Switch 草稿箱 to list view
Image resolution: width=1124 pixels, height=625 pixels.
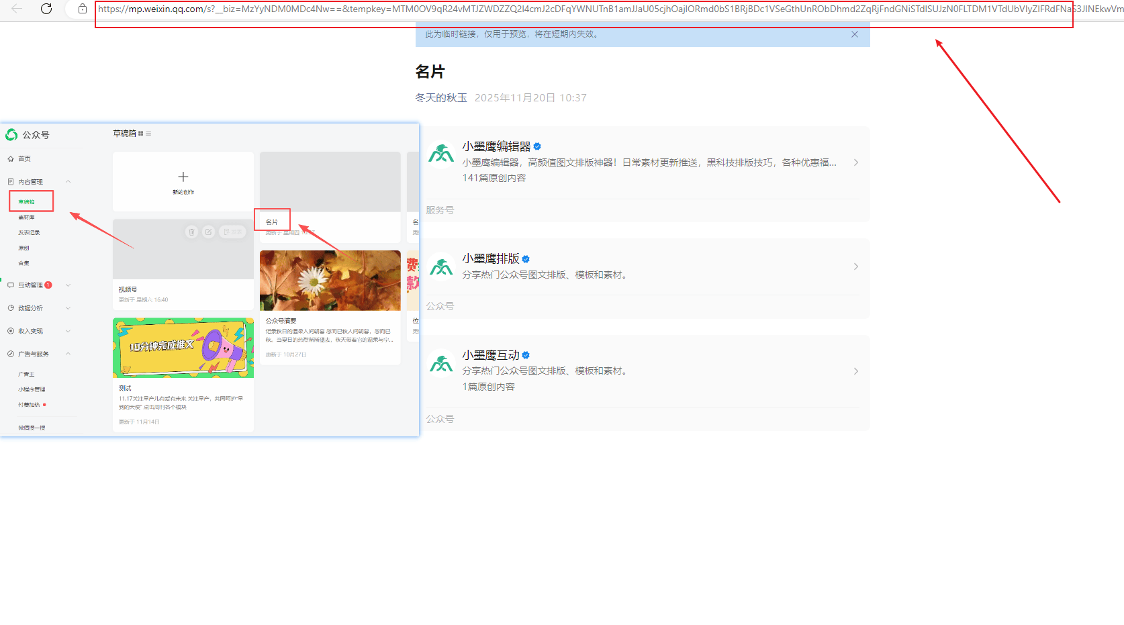click(x=148, y=134)
